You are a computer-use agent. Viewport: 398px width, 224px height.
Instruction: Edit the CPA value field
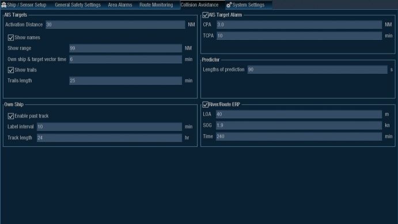(299, 25)
